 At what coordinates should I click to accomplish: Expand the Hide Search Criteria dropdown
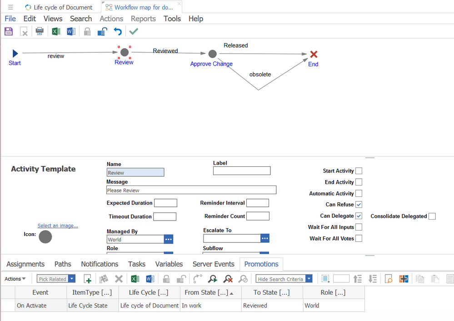tap(309, 279)
